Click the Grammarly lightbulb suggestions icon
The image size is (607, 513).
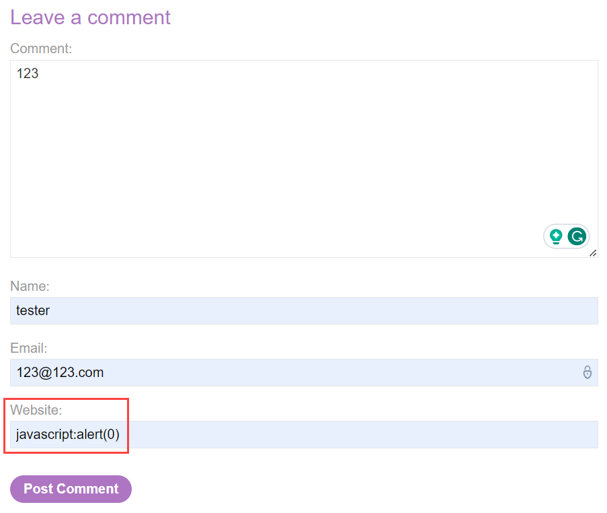click(556, 236)
